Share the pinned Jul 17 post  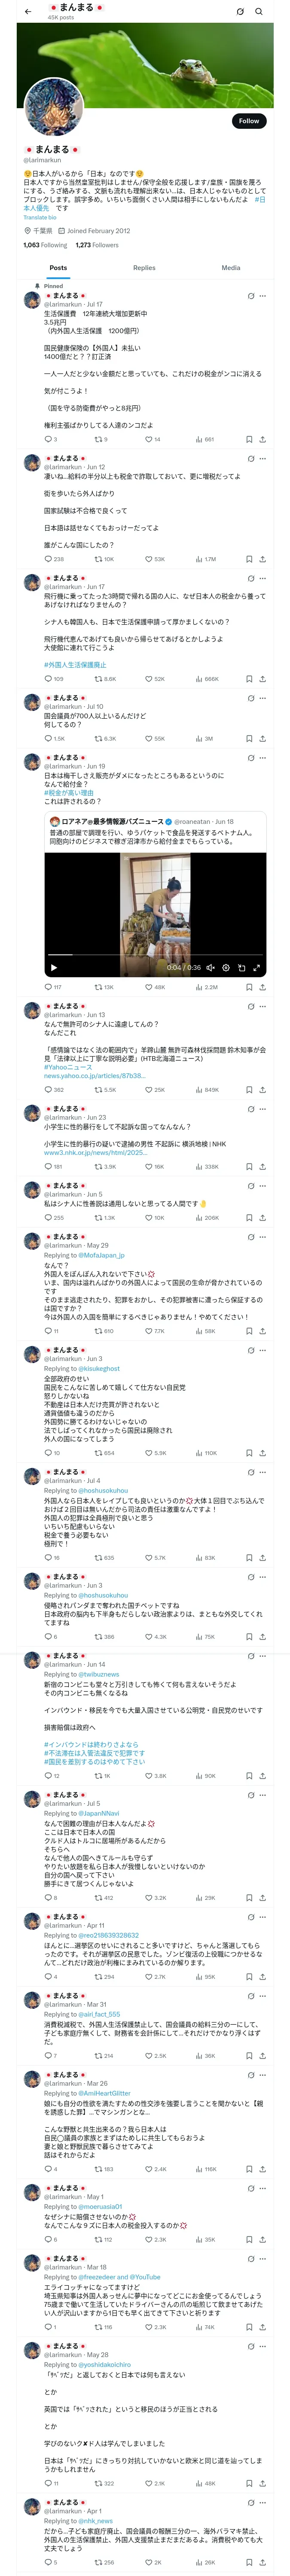point(262,439)
